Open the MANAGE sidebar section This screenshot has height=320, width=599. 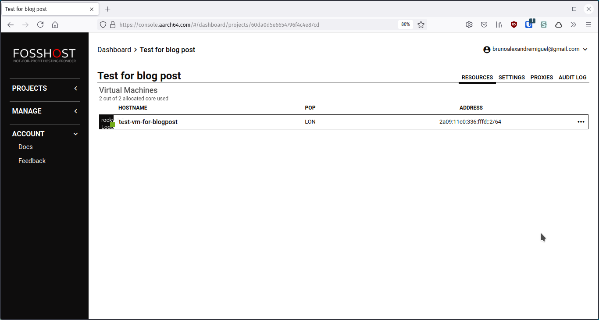pyautogui.click(x=27, y=111)
